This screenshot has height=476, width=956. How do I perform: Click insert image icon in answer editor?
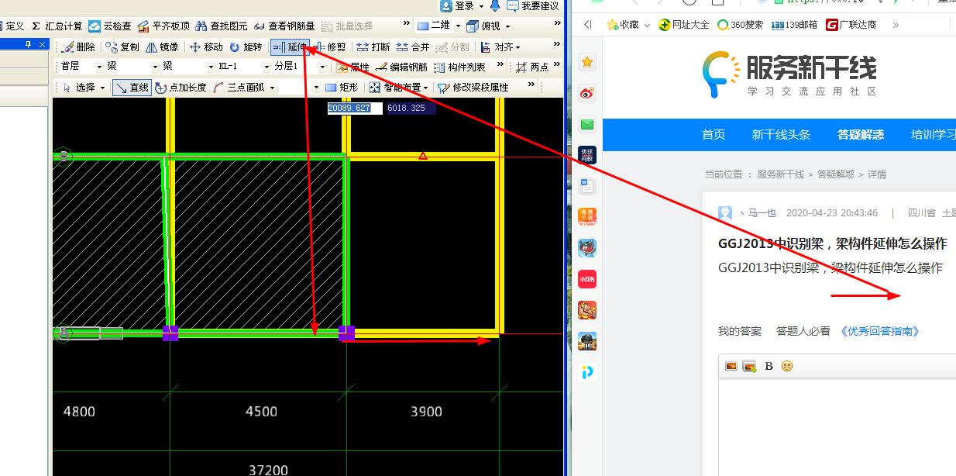731,366
